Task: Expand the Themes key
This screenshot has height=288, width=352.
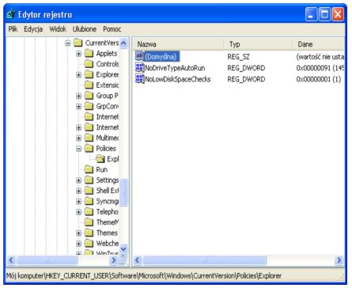Action: [78, 233]
